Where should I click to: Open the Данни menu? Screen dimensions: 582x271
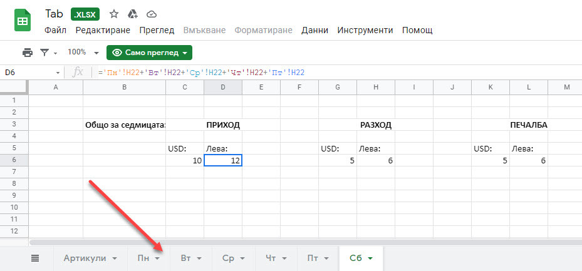click(x=314, y=30)
